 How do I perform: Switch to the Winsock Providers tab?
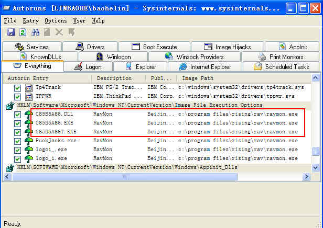pos(195,56)
